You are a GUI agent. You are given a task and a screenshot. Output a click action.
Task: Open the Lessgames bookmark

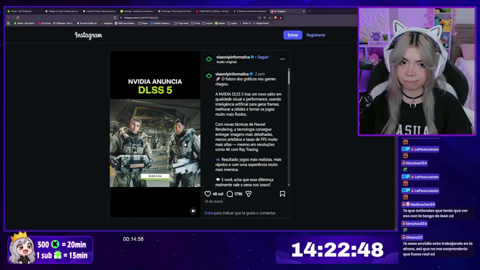tap(106, 23)
